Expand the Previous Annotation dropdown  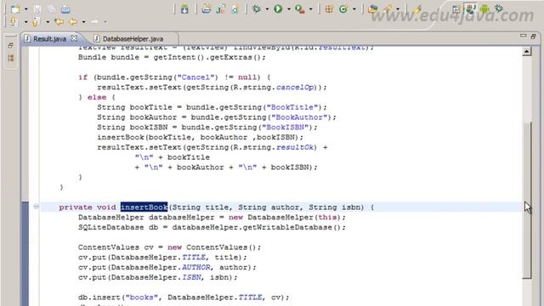pyautogui.click(x=48, y=23)
